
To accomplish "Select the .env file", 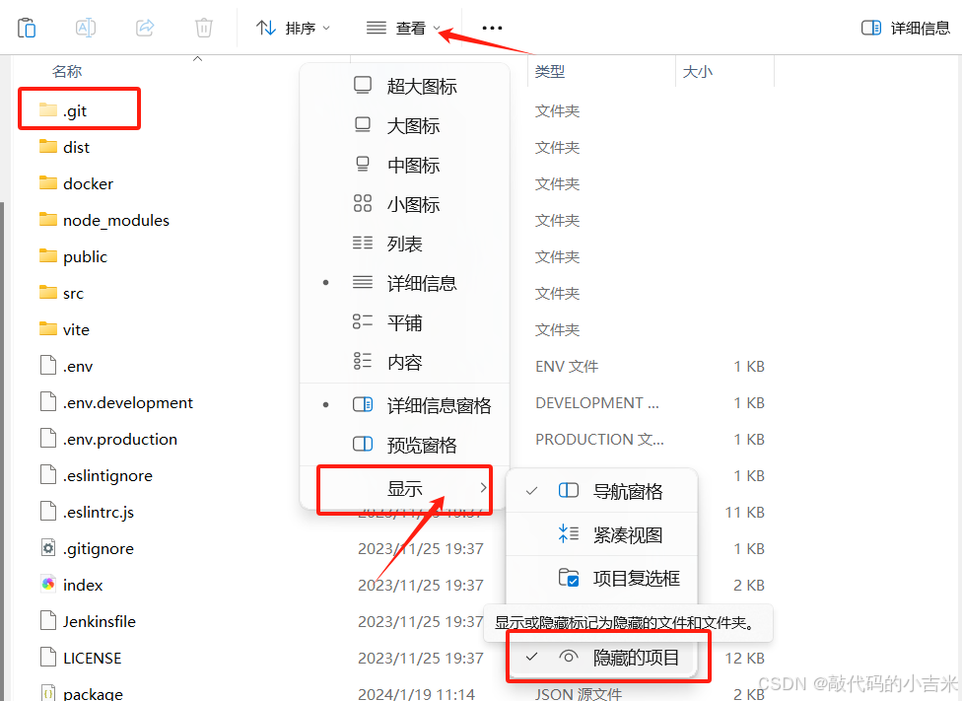I will [66, 367].
